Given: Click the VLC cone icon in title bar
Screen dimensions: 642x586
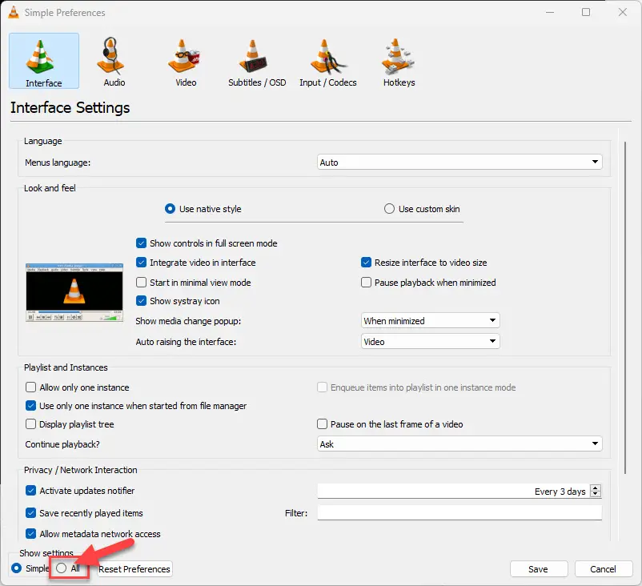Looking at the screenshot, I should click(x=13, y=12).
